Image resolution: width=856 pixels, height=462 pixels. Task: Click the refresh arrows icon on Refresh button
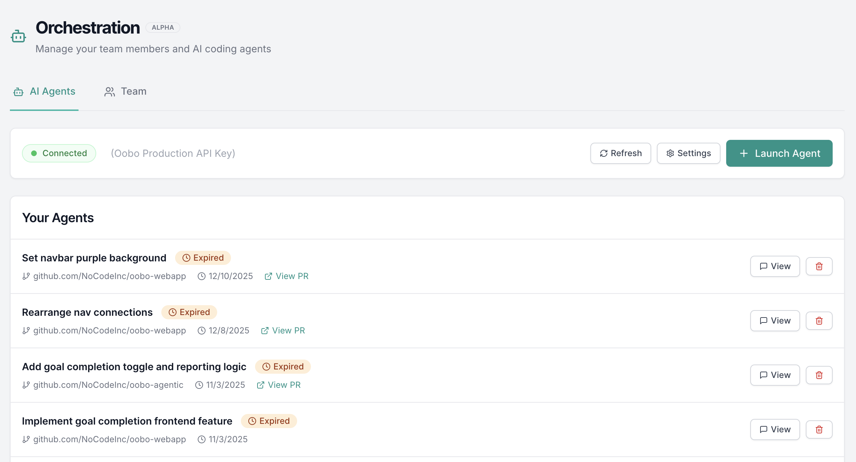604,153
